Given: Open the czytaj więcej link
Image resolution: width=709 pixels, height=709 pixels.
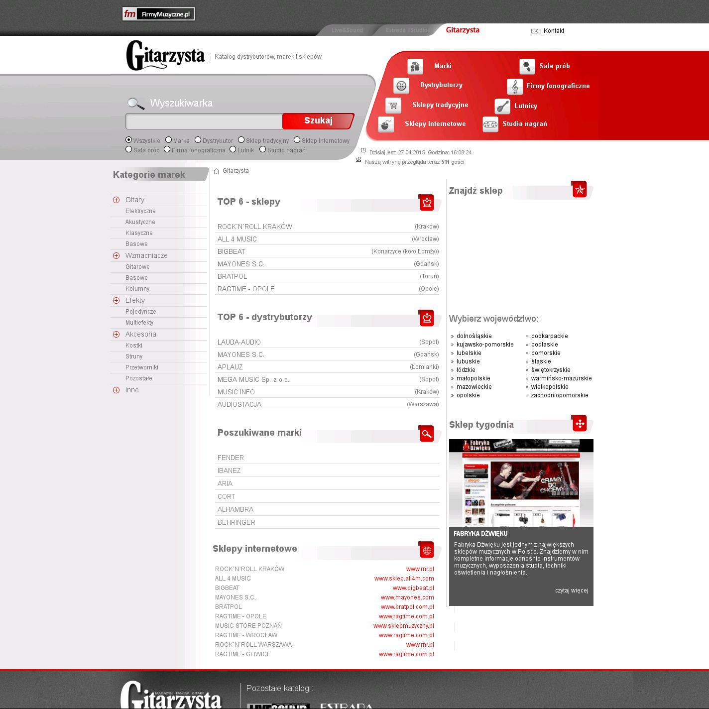Looking at the screenshot, I should click(572, 591).
